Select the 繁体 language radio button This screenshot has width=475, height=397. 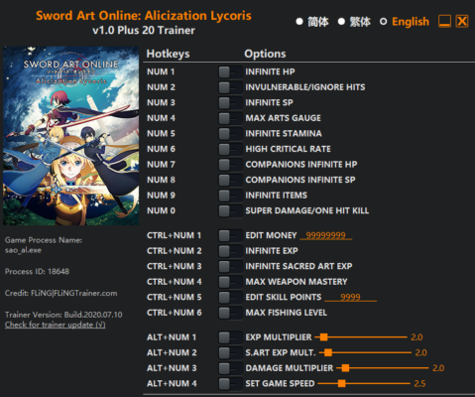pyautogui.click(x=341, y=22)
